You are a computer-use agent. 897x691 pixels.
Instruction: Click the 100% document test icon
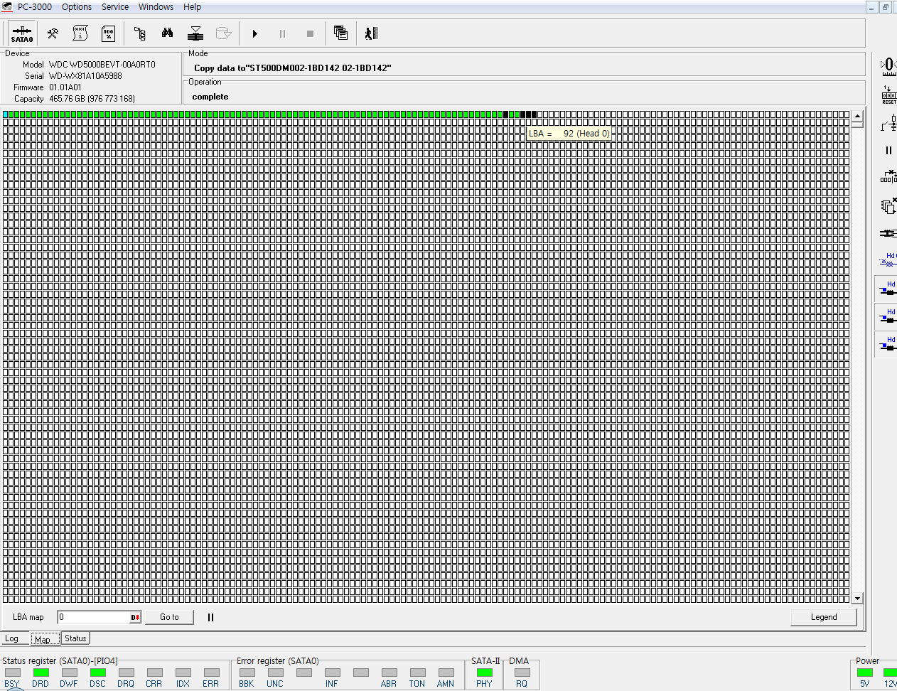click(109, 33)
